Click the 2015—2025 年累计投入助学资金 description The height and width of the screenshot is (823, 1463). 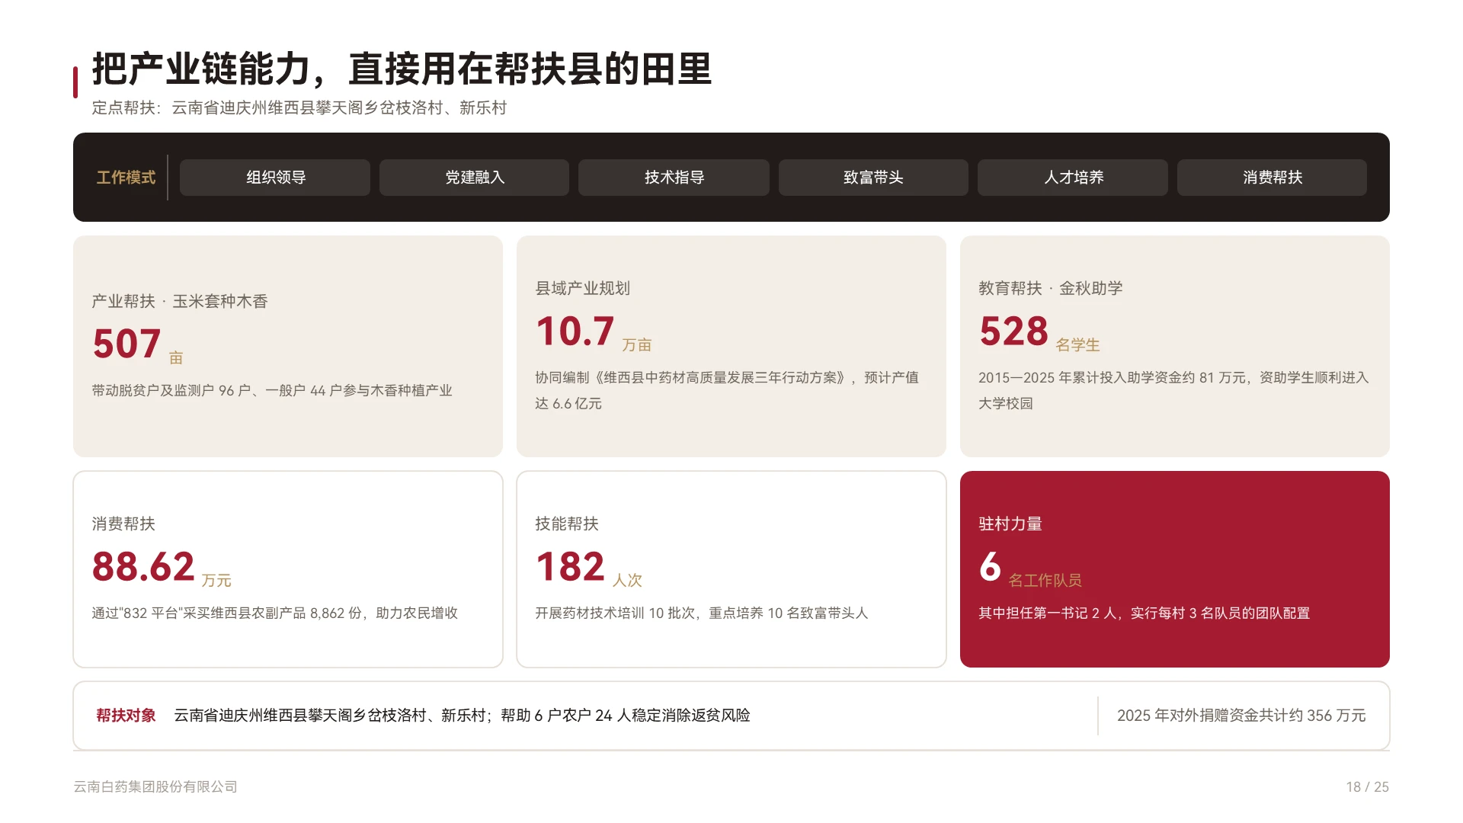point(1173,390)
